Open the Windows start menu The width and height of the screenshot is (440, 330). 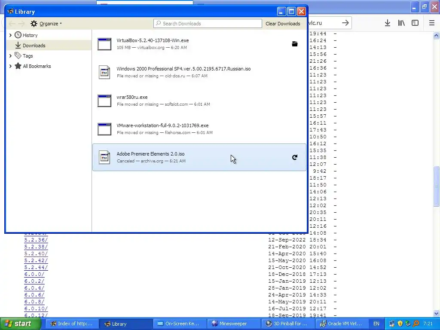click(20, 324)
